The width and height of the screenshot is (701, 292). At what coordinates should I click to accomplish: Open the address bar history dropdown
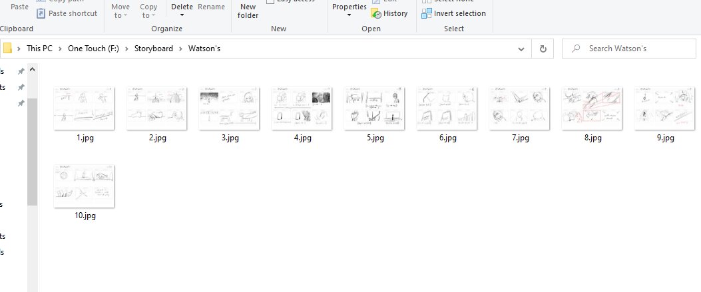coord(521,49)
